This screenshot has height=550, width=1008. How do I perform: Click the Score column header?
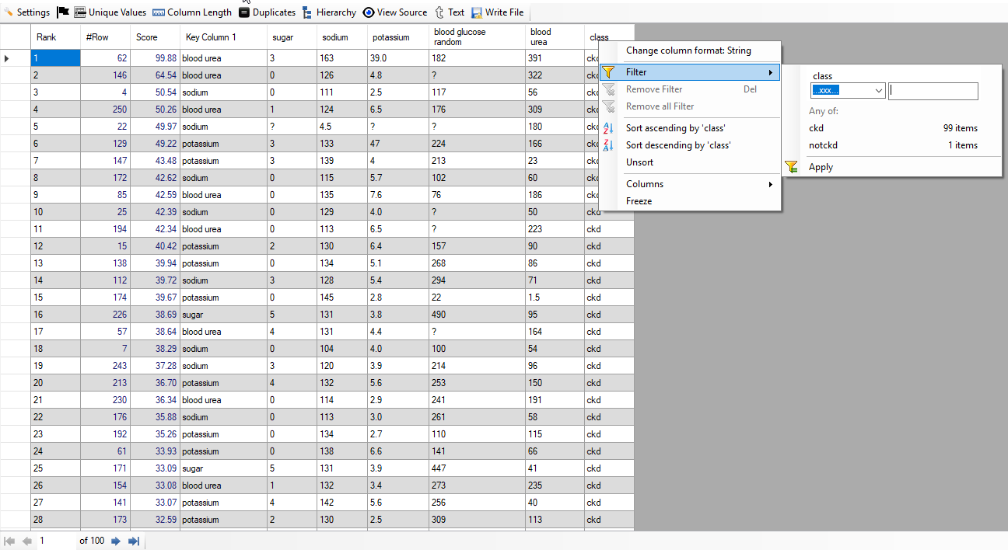(147, 37)
